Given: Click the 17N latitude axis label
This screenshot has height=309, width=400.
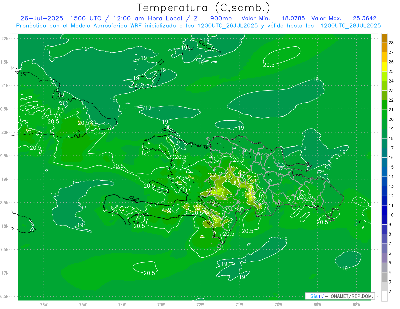Looking at the screenshot, I should click(x=5, y=273).
